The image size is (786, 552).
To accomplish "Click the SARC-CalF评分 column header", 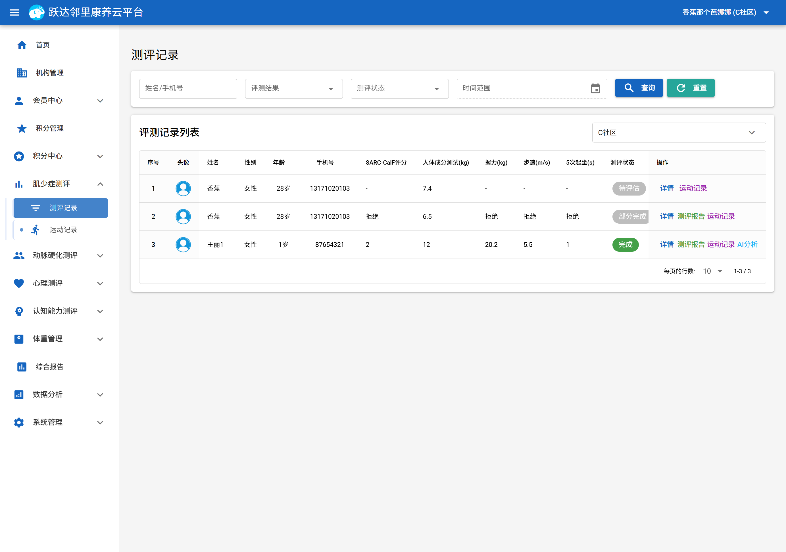I will pyautogui.click(x=386, y=162).
